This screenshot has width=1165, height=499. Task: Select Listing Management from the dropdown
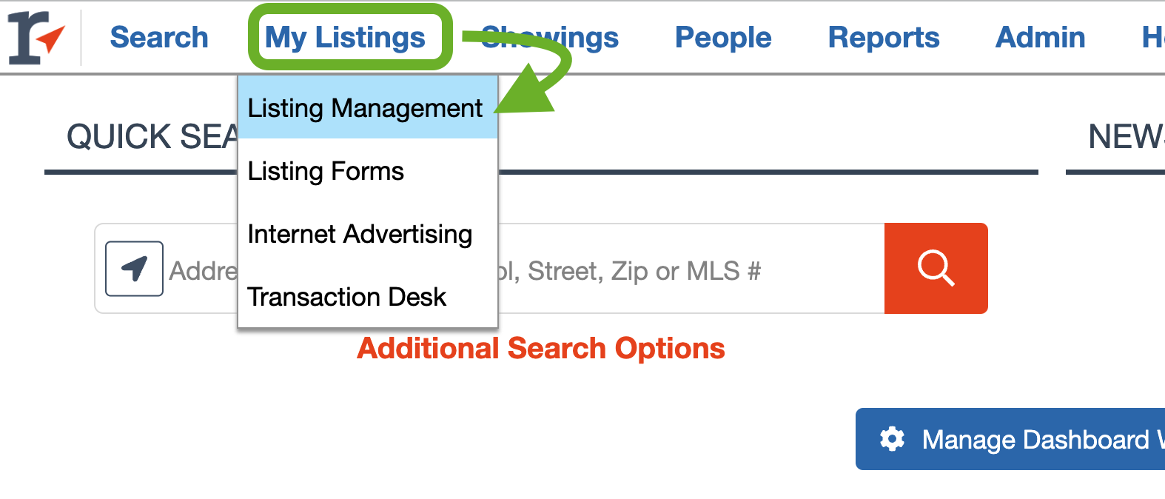coord(366,107)
